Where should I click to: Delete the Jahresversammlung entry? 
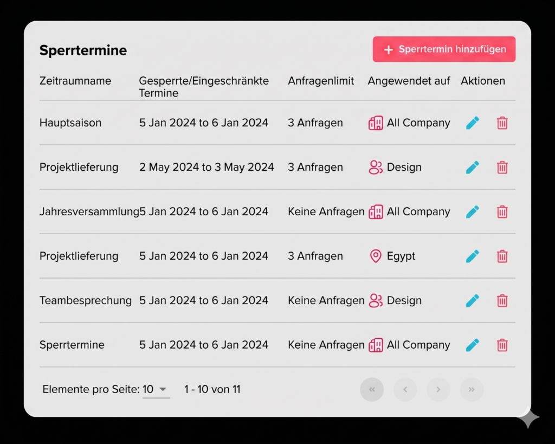[x=502, y=212]
